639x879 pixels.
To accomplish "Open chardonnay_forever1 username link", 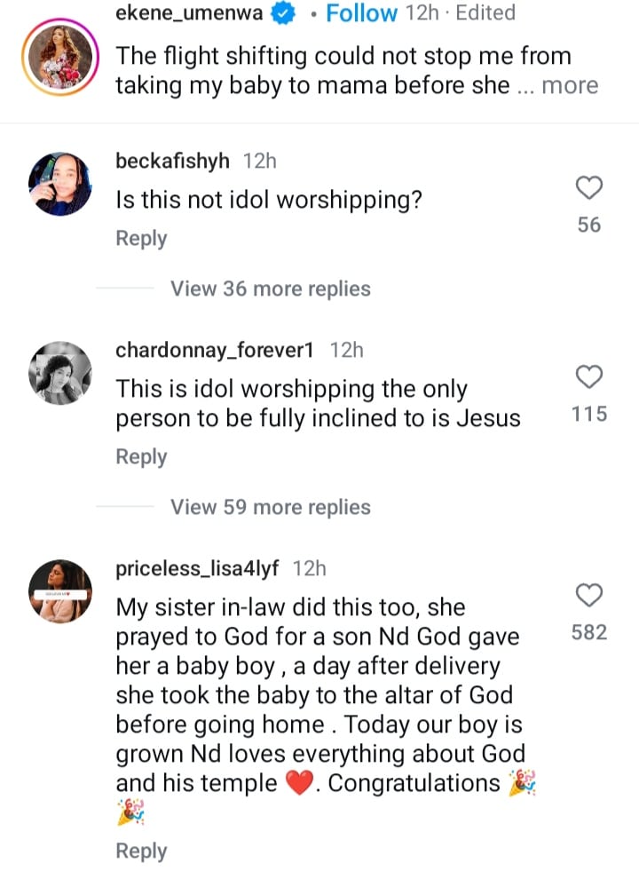I will tap(215, 350).
